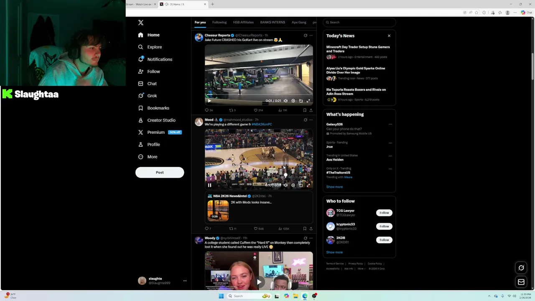Open the More sidebar menu
The height and width of the screenshot is (301, 535).
pos(148,157)
